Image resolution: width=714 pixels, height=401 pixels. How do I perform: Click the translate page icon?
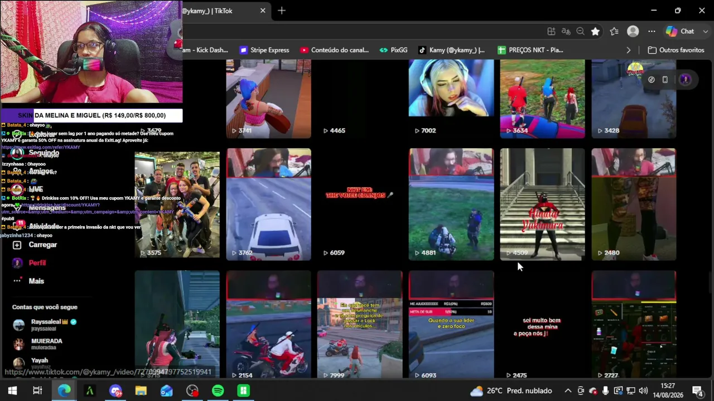[x=566, y=32]
